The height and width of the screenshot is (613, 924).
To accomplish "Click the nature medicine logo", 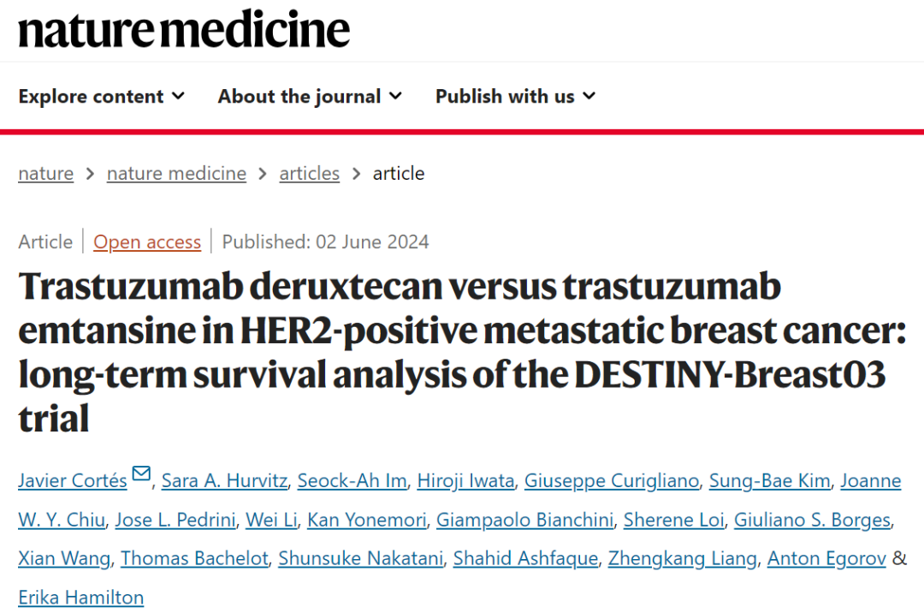I will (x=184, y=29).
